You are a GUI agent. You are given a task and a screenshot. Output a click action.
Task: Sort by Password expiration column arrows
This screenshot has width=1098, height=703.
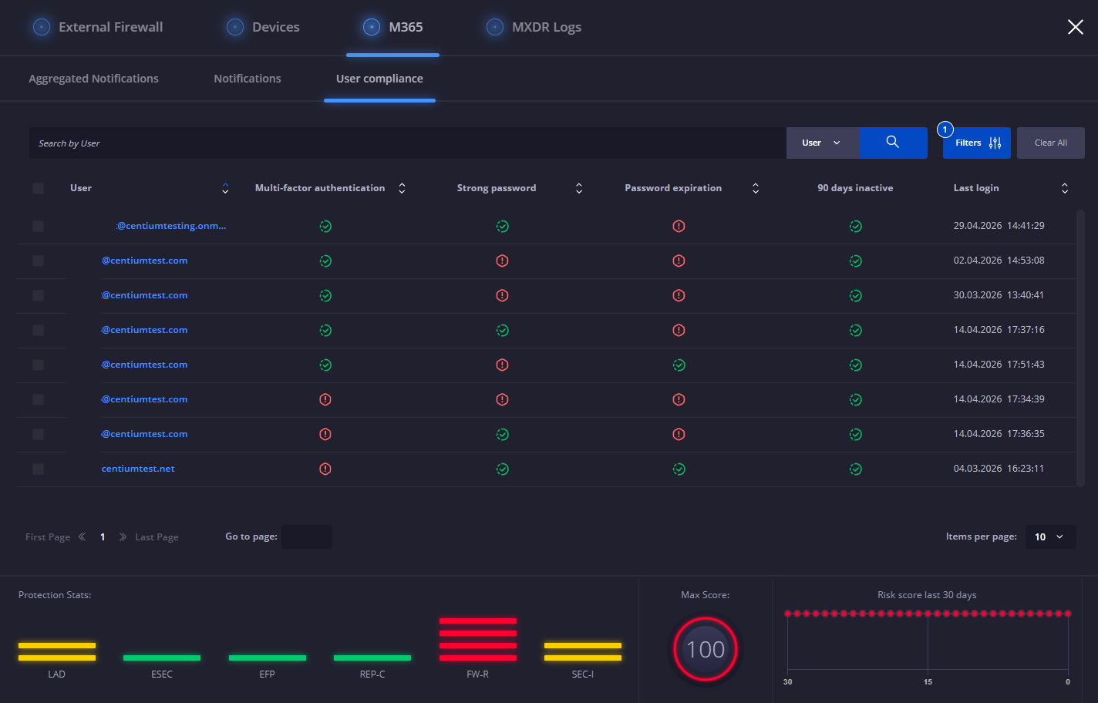[x=756, y=188]
